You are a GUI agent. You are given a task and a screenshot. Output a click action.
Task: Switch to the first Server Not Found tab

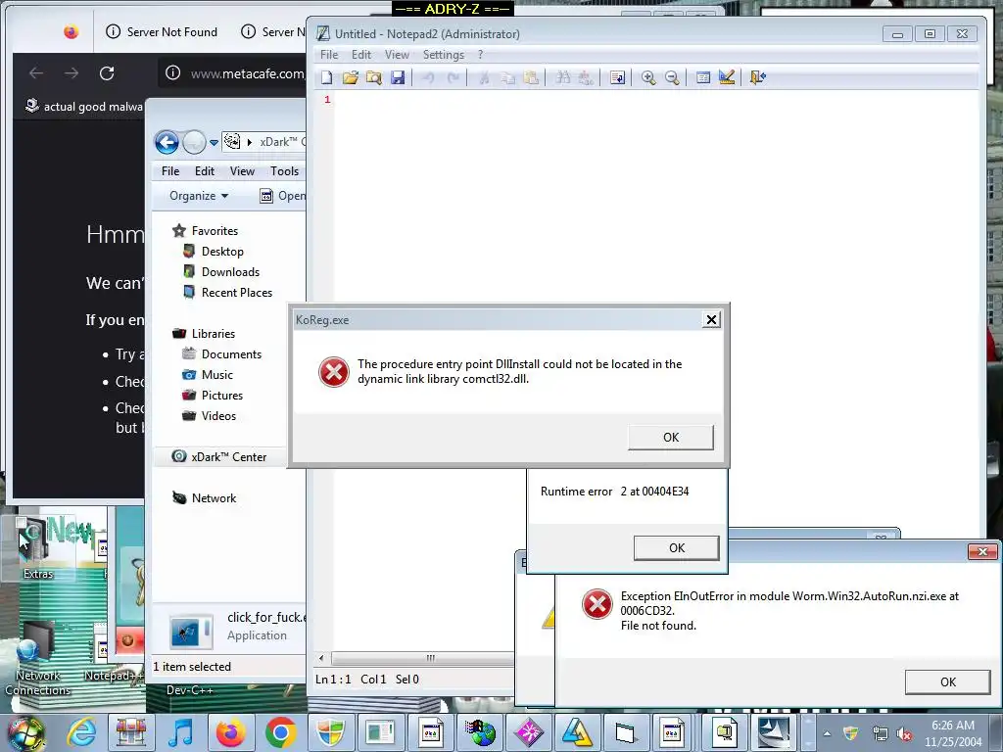(162, 32)
